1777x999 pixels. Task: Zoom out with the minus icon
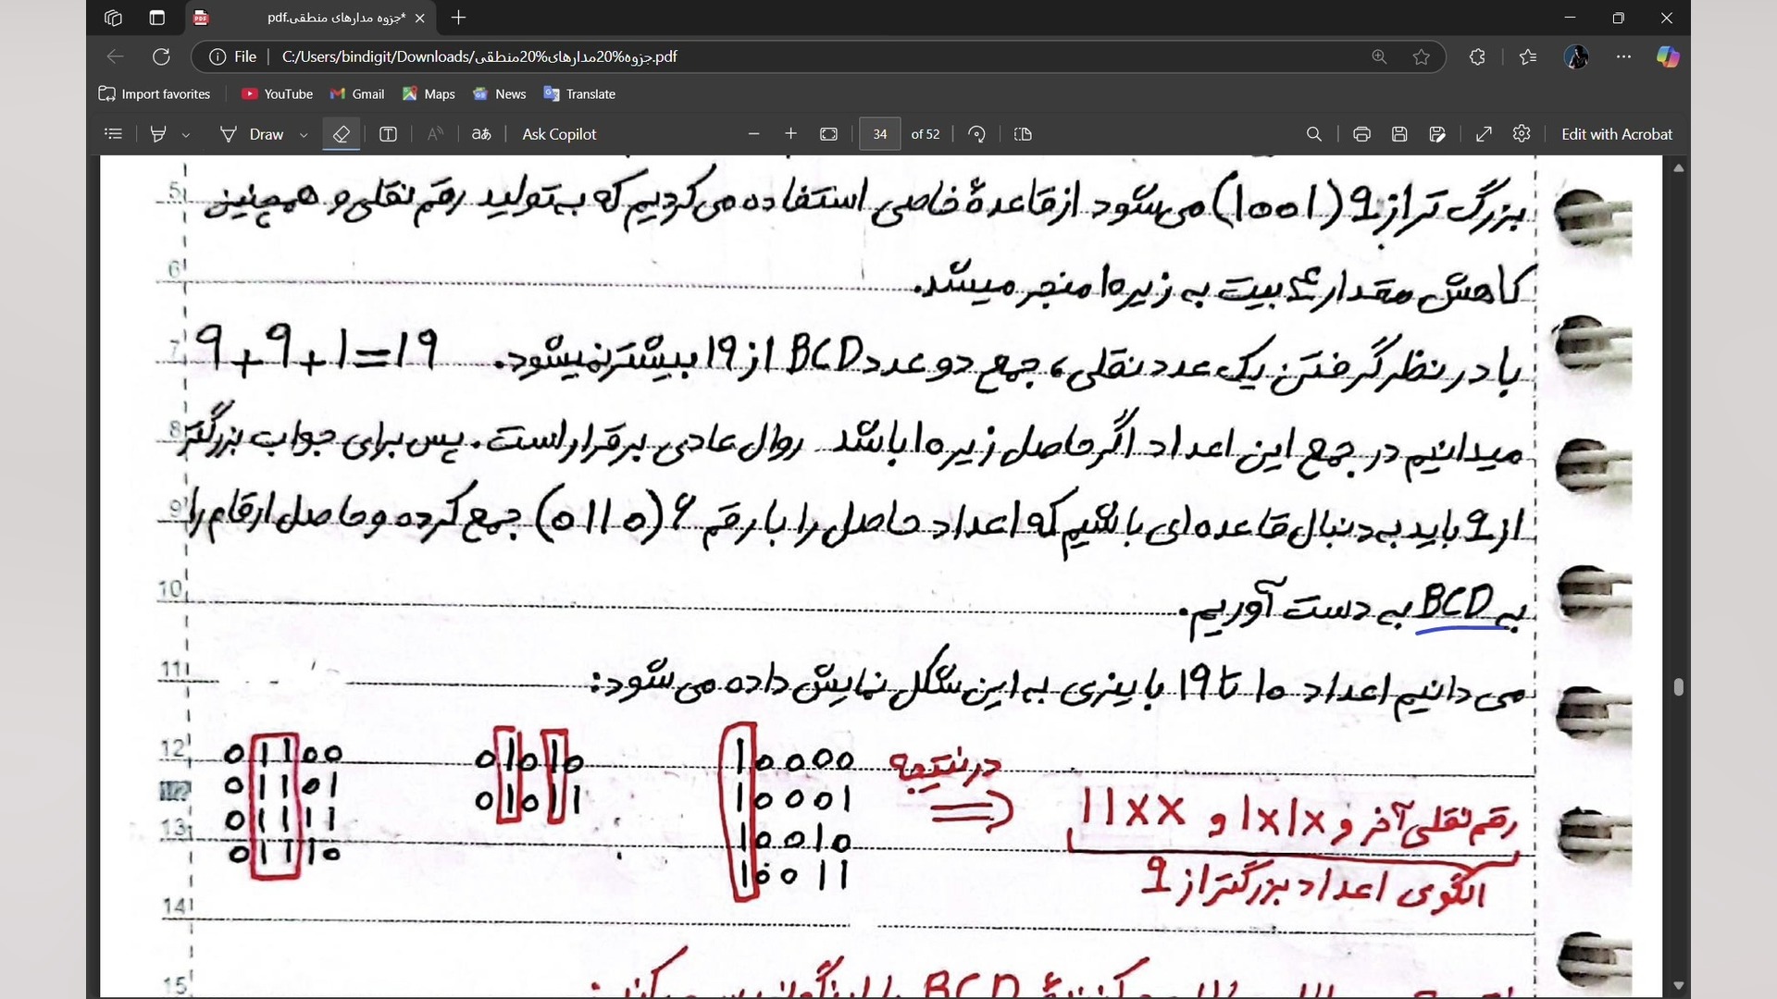753,134
